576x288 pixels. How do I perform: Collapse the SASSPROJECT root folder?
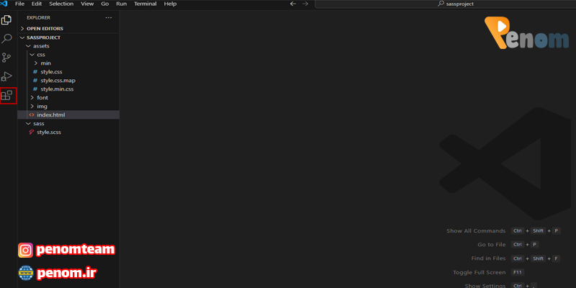point(43,37)
